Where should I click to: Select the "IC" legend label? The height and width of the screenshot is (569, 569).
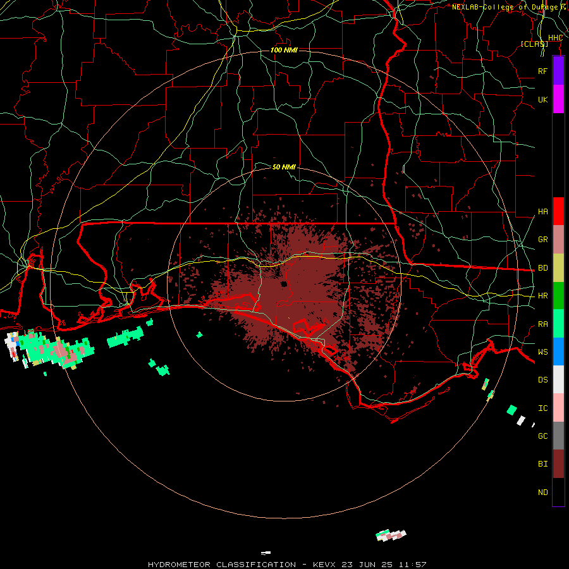click(542, 408)
